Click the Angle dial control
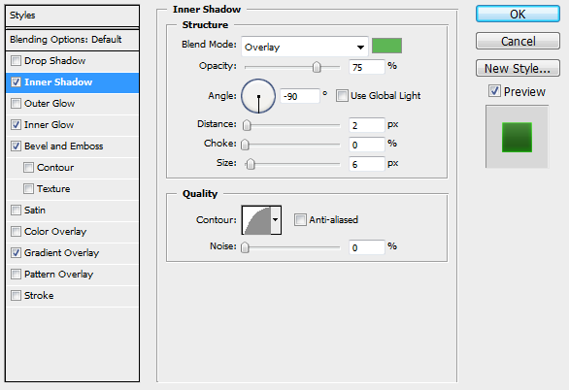Image resolution: width=569 pixels, height=390 pixels. click(258, 96)
